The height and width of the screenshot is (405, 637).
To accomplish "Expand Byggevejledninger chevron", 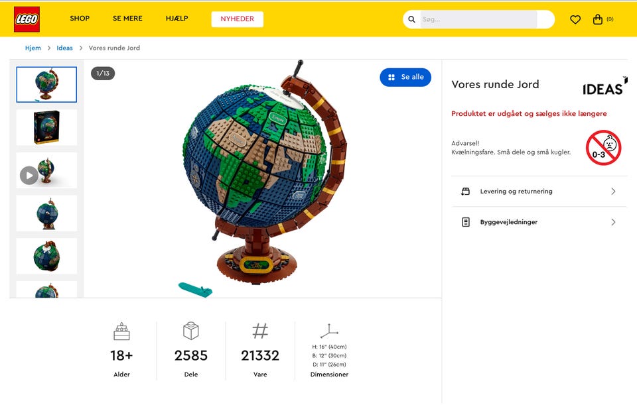I will [613, 222].
